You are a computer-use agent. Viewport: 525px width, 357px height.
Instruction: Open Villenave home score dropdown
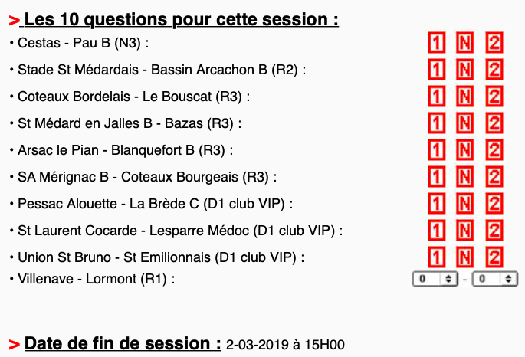click(435, 280)
